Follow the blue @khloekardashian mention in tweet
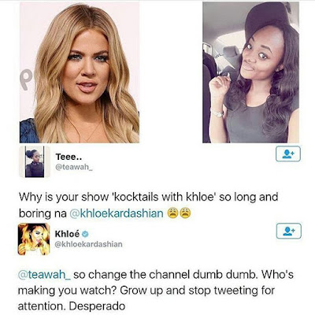315x315 pixels. (x=117, y=213)
